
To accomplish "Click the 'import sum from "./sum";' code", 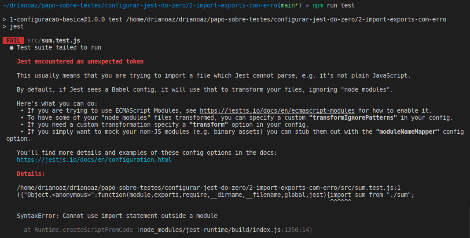I will tap(372, 195).
